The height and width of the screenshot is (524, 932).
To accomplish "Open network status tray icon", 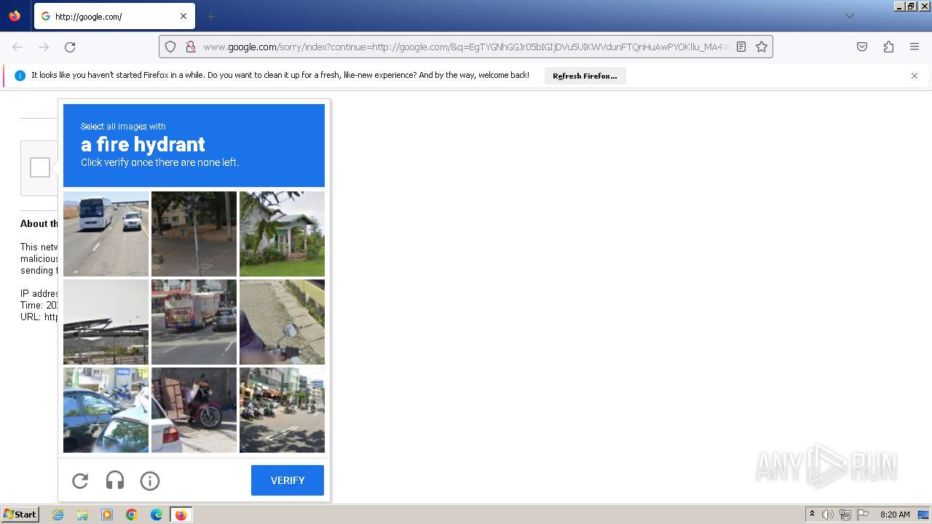I will pos(845,515).
